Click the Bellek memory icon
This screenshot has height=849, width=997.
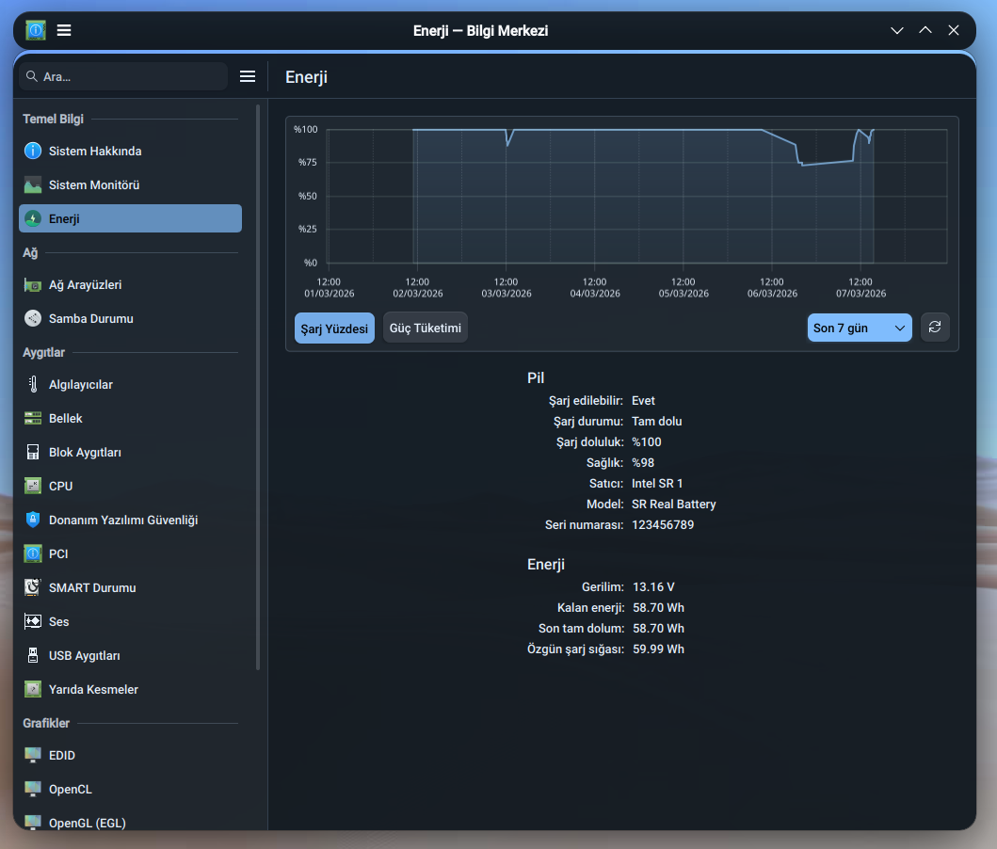click(33, 419)
